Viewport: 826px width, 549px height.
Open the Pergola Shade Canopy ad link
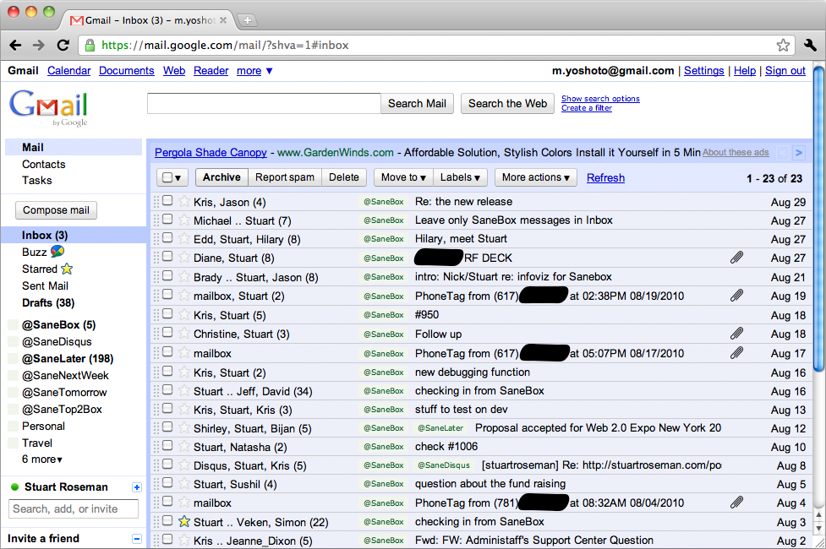(211, 153)
